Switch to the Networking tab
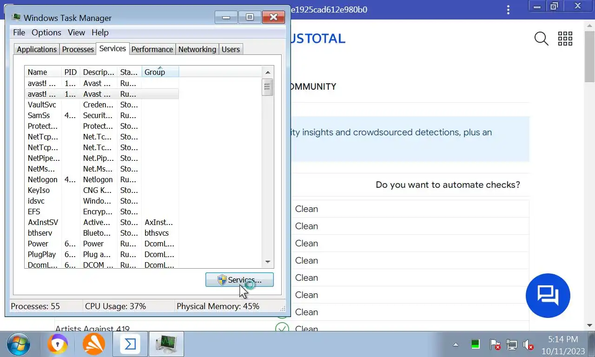 197,49
